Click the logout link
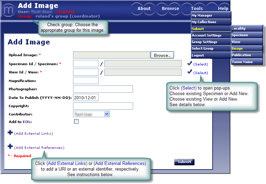 tap(65, 12)
